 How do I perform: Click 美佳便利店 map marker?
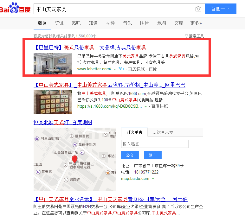[x=75, y=145]
